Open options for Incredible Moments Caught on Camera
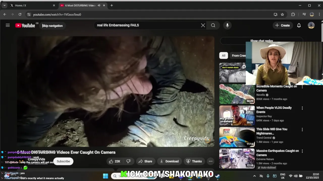Image resolution: width=323 pixels, height=181 pixels. click(x=302, y=87)
